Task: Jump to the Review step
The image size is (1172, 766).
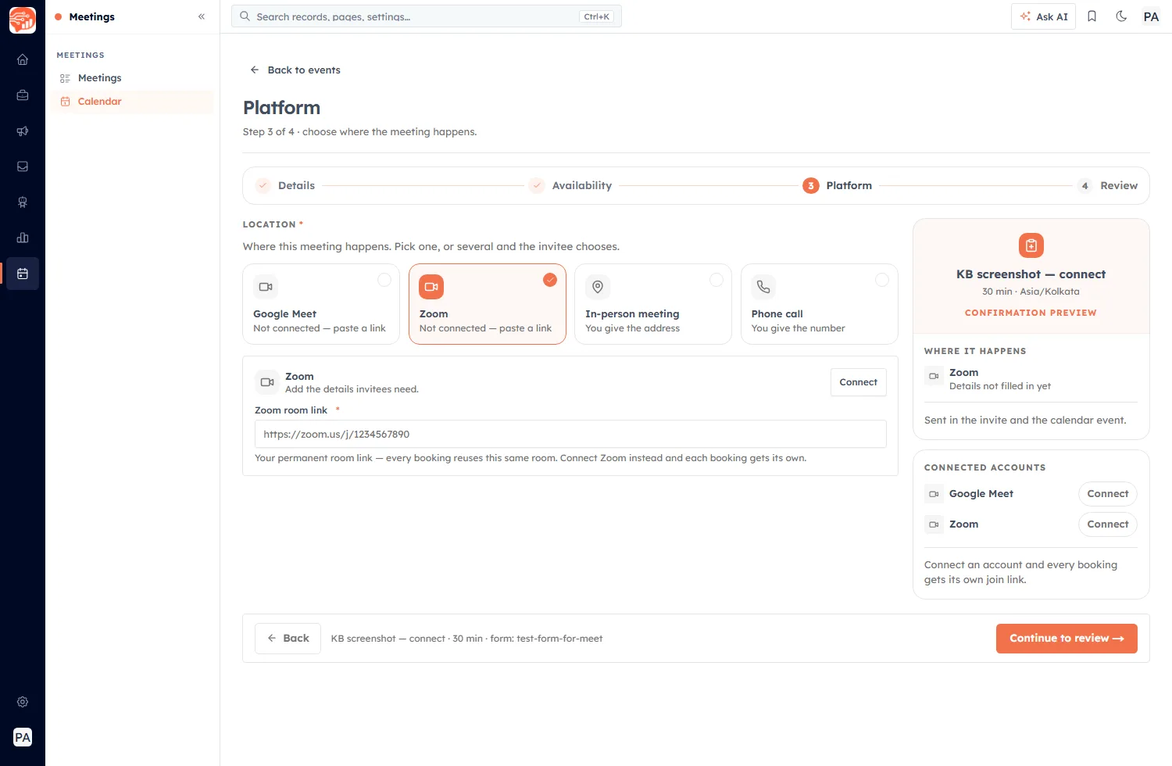Action: coord(1108,186)
